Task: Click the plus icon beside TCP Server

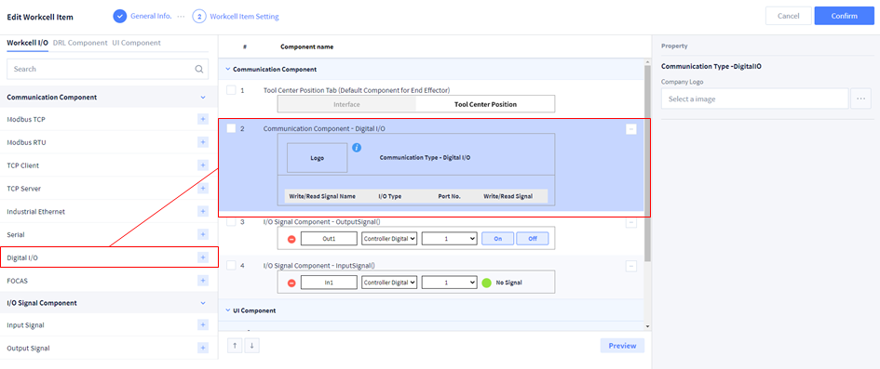Action: (x=203, y=188)
